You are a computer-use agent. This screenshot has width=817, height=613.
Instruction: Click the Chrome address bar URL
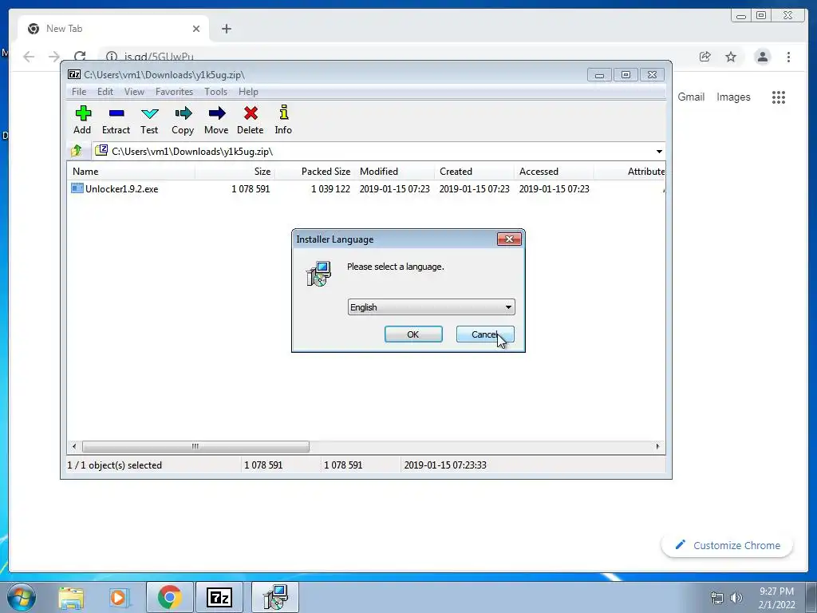(x=159, y=57)
